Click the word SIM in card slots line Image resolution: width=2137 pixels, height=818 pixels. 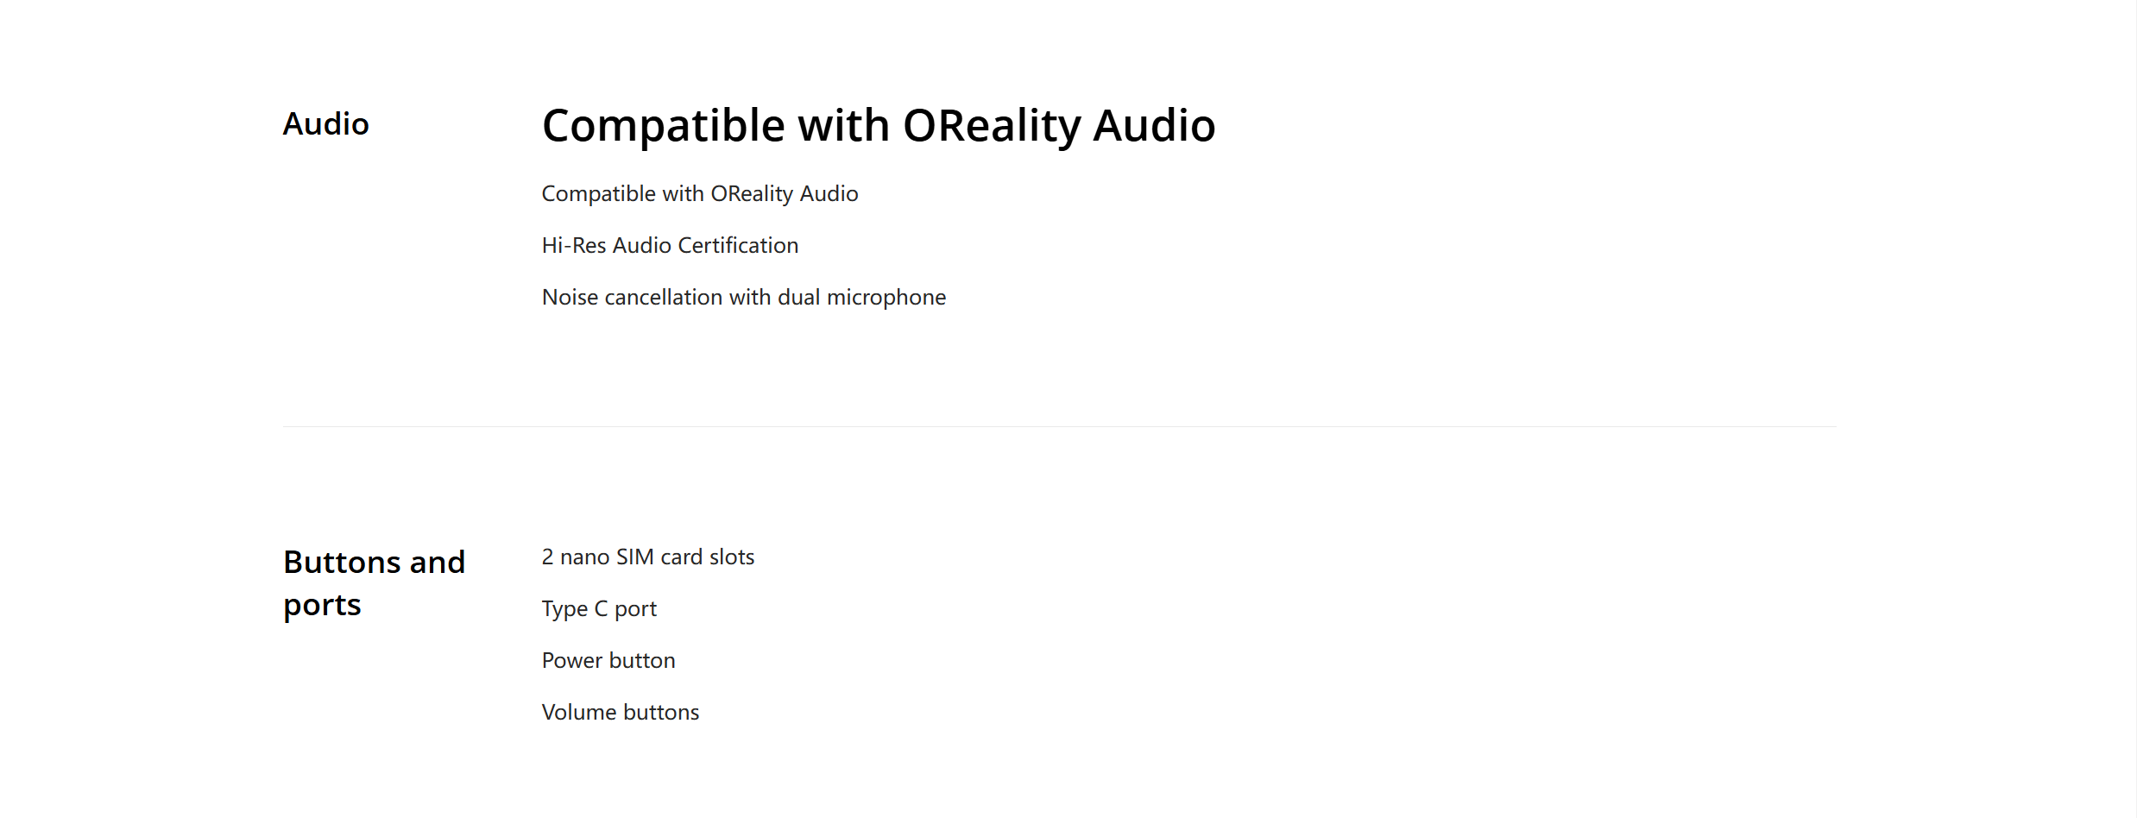[x=635, y=557]
